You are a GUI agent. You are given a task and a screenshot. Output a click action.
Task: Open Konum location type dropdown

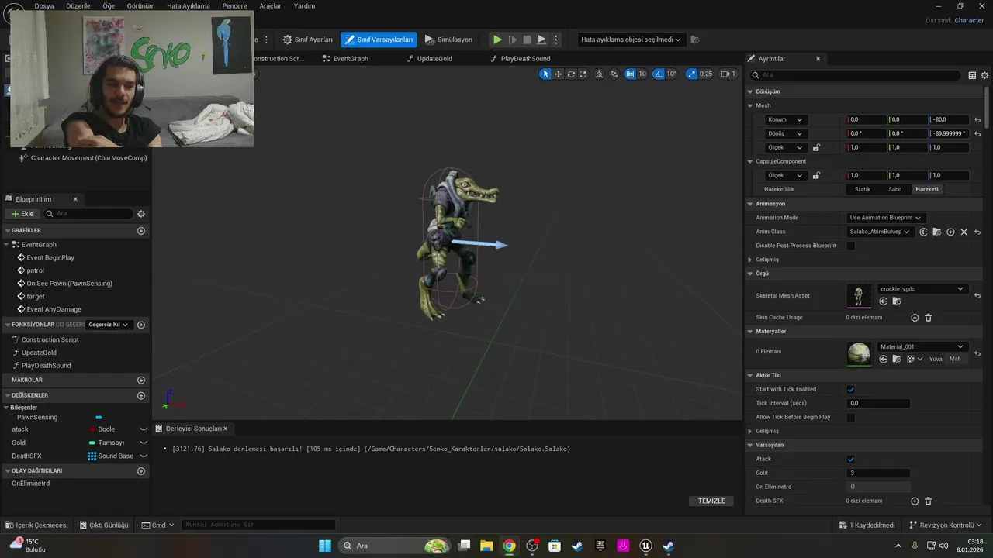pos(786,119)
